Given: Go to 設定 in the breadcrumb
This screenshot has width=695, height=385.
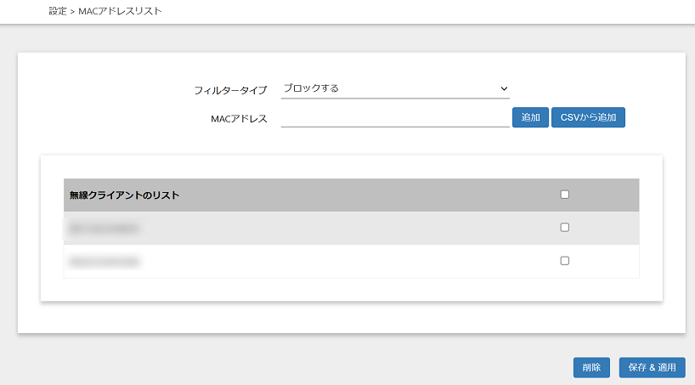Looking at the screenshot, I should (58, 12).
